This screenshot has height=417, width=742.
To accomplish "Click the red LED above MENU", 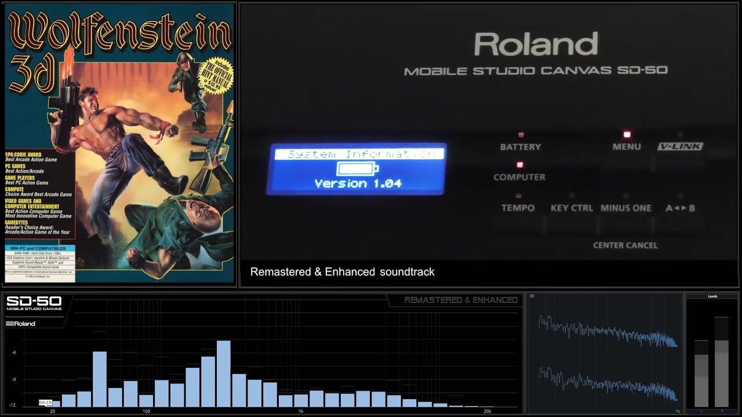I will (x=627, y=134).
